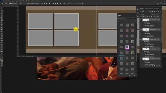Select the Move tool in the toolbox
The height and width of the screenshot is (93, 166).
(2, 9)
